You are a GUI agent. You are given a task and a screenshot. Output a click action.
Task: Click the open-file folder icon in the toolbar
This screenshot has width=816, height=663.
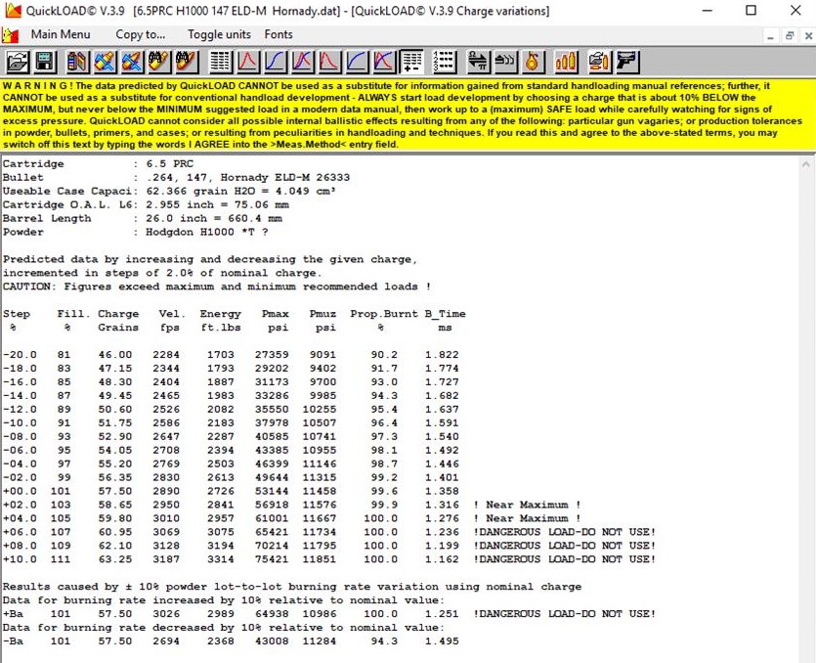(x=18, y=62)
